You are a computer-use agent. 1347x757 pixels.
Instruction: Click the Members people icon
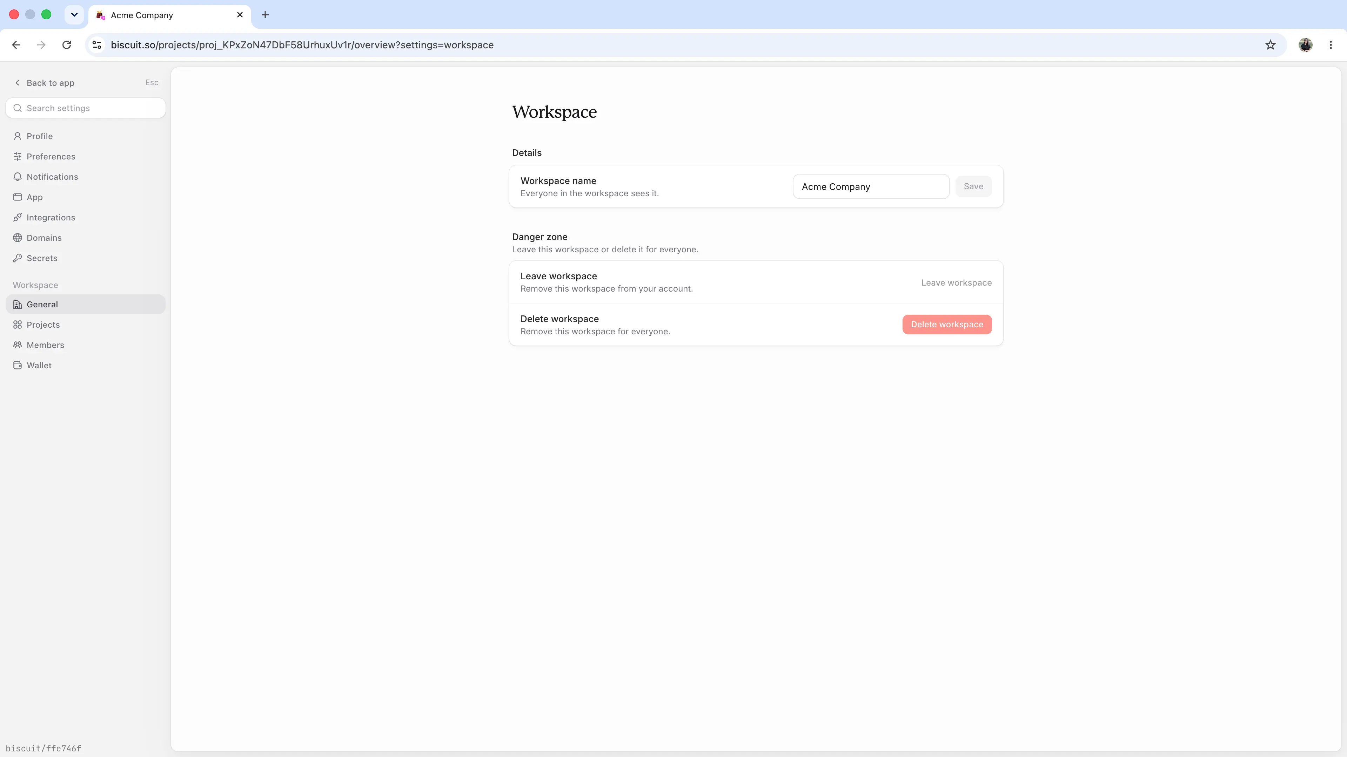coord(17,345)
